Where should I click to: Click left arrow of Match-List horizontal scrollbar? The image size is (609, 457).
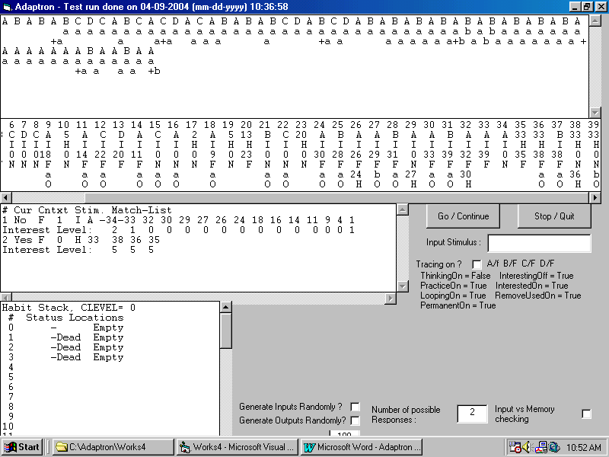(6, 298)
